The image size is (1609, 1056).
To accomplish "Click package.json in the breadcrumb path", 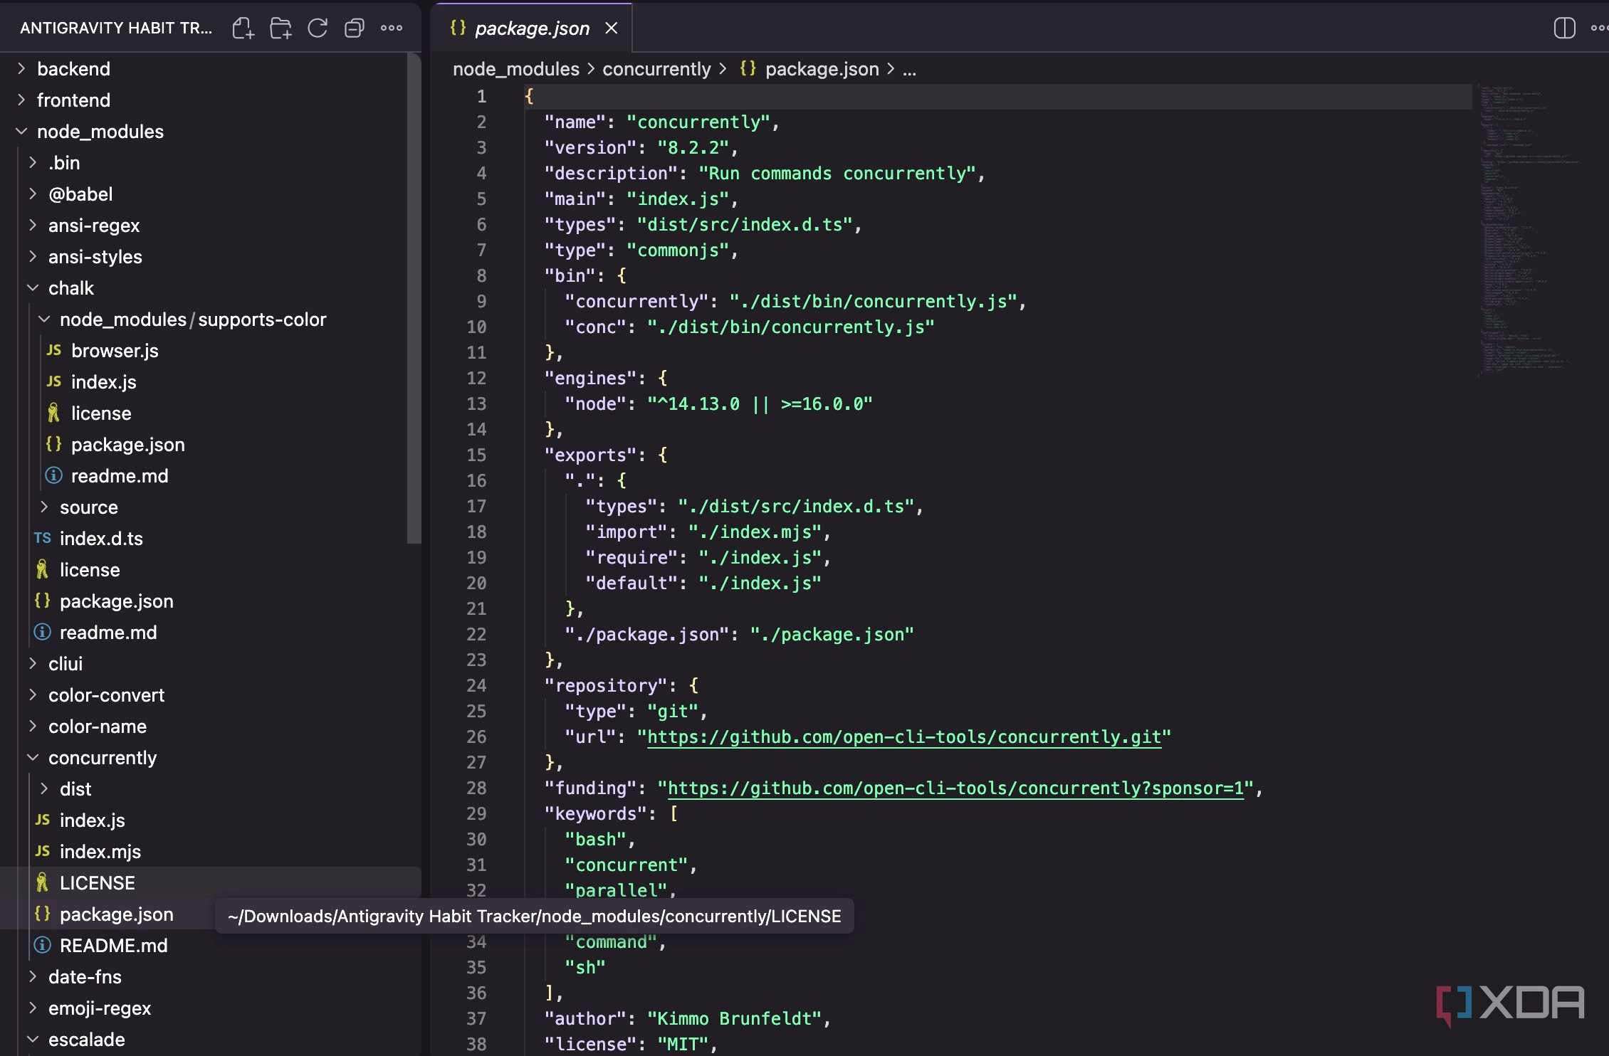I will coord(822,69).
